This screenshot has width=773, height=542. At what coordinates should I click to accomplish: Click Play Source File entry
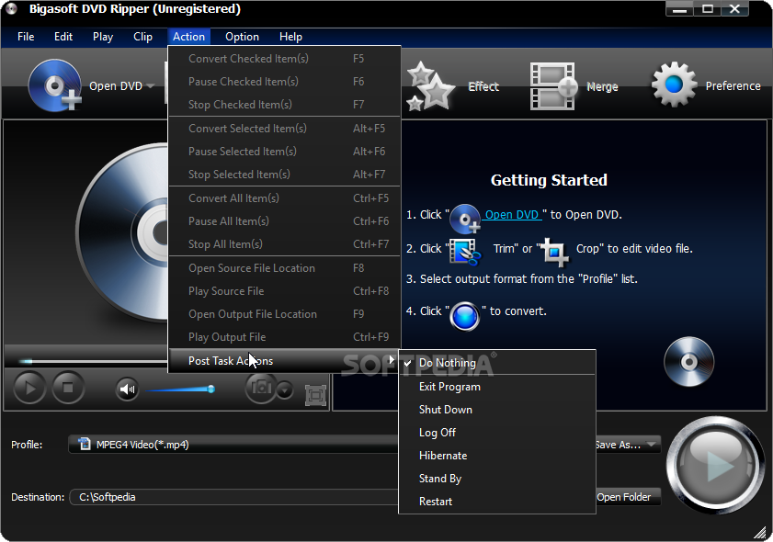coord(284,291)
